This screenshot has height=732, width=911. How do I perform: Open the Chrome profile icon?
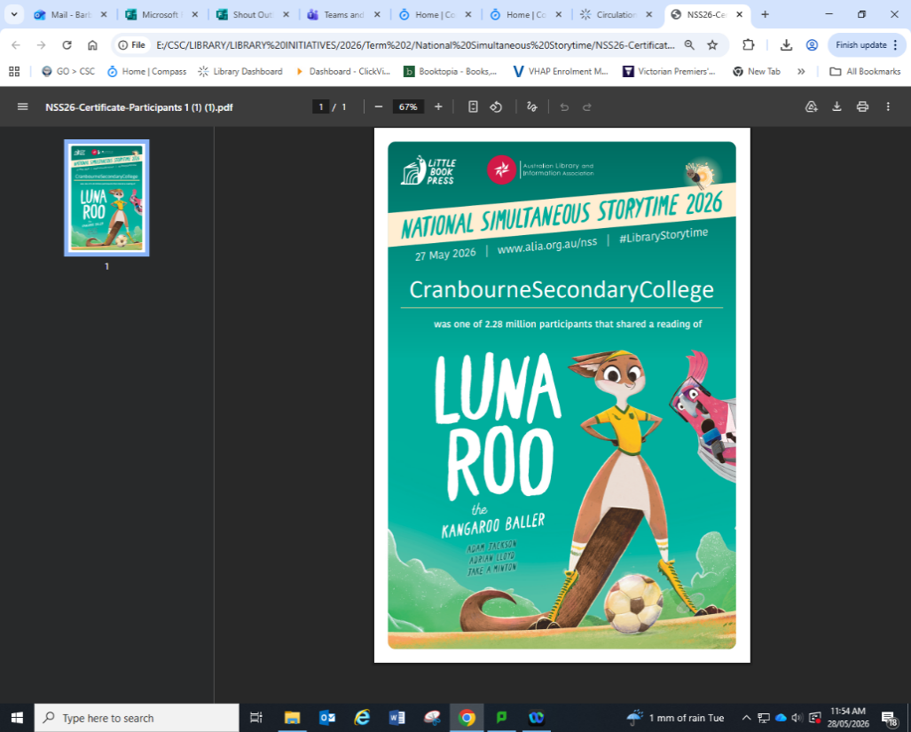812,44
